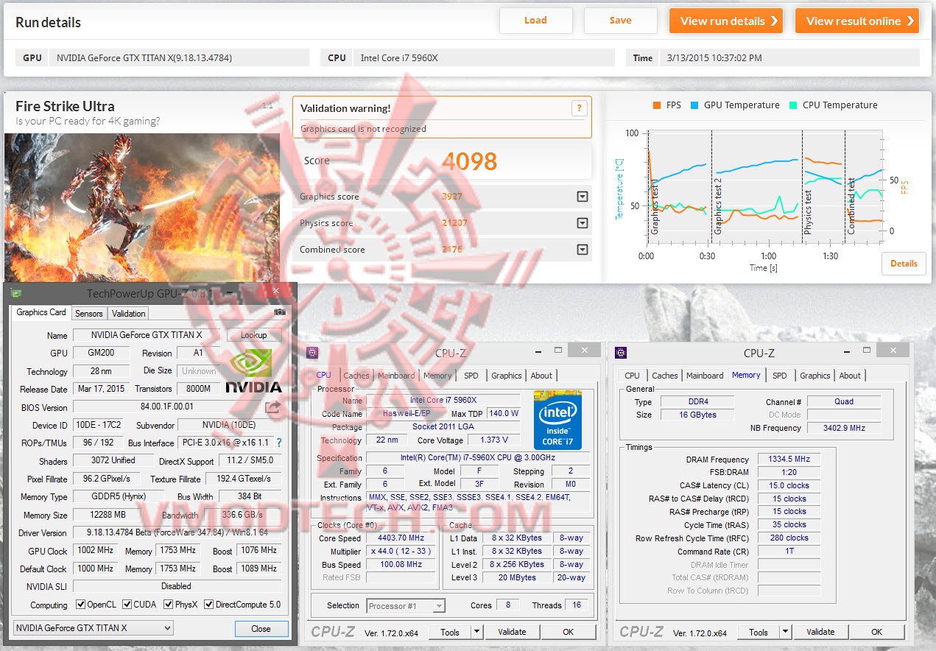The width and height of the screenshot is (936, 651).
Task: Click the BIOS share export icon in GPU-Z
Action: point(272,407)
